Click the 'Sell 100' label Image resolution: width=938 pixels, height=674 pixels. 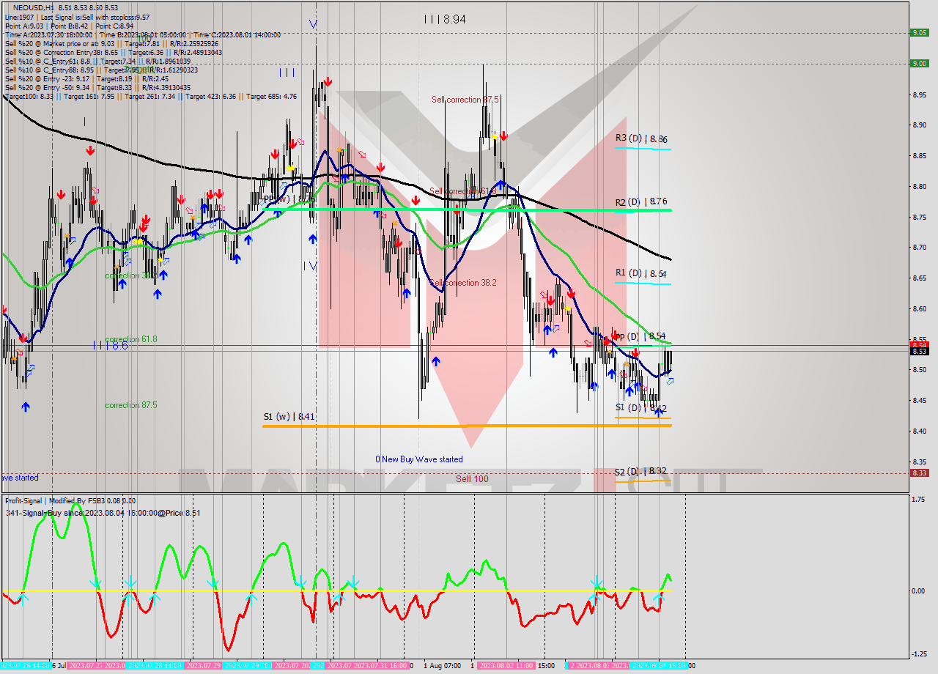click(x=472, y=479)
